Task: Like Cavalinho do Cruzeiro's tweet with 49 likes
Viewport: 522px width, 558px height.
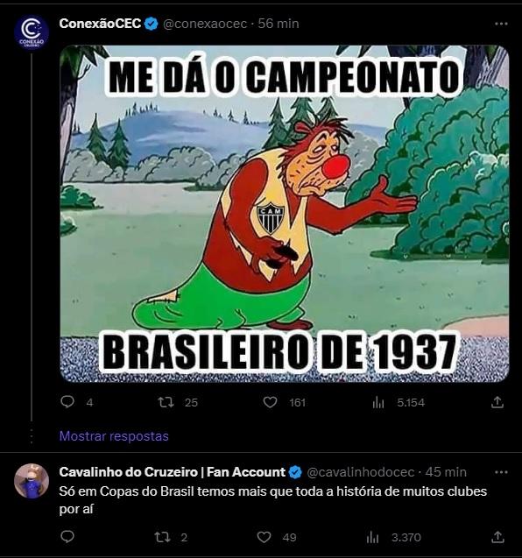Action: 264,537
